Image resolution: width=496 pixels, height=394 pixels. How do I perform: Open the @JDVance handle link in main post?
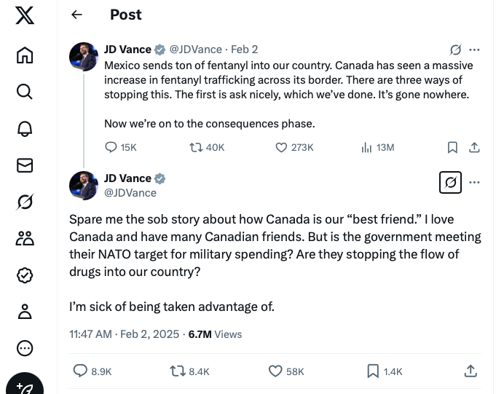[x=130, y=193]
